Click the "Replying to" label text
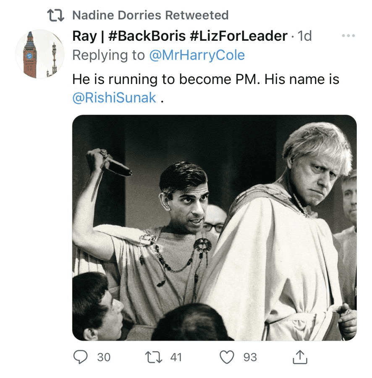 point(108,55)
